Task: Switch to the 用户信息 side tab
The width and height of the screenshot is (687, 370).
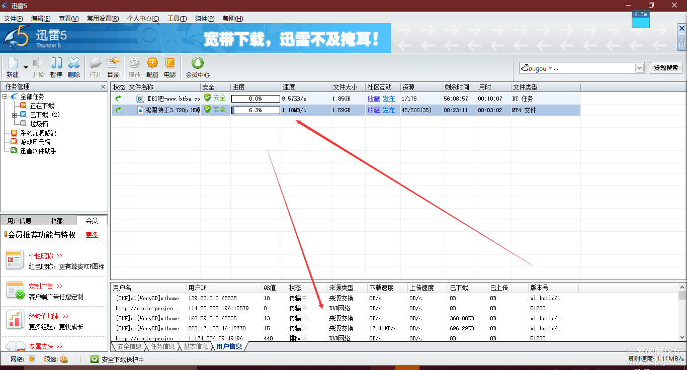Action: click(19, 220)
